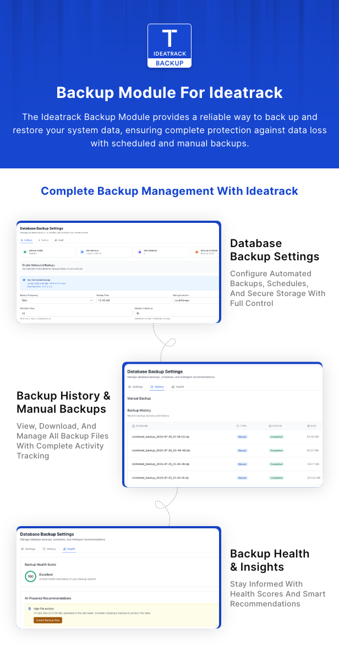Image resolution: width=339 pixels, height=656 pixels.
Task: Click the Ideatrack Backup logo
Action: (x=169, y=46)
